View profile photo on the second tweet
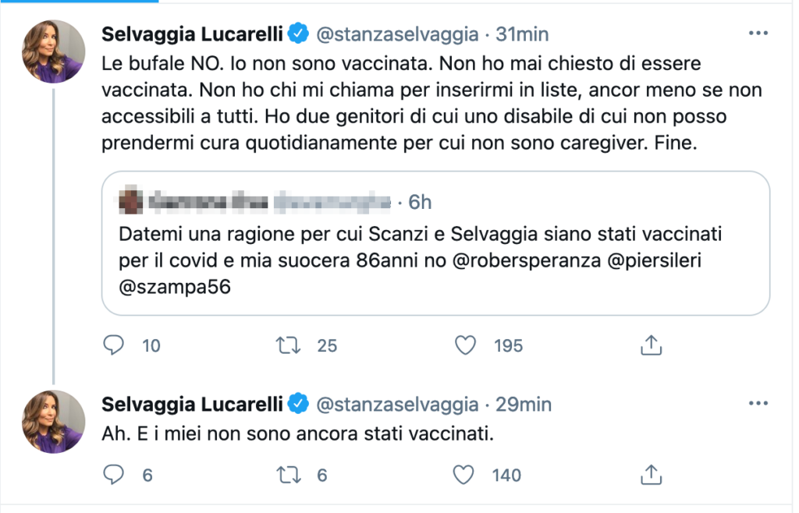The image size is (799, 513). click(53, 422)
